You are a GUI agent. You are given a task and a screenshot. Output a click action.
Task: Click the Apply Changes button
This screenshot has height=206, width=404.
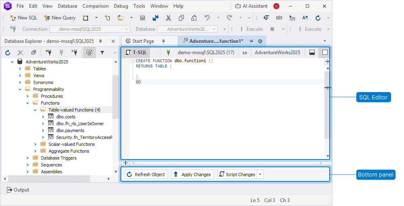193,174
